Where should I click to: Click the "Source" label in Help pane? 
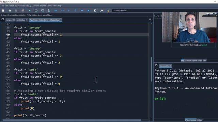[x=157, y=16]
